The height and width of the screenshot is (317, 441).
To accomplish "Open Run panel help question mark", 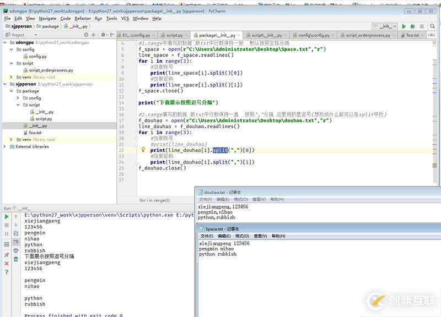I will 7,272.
